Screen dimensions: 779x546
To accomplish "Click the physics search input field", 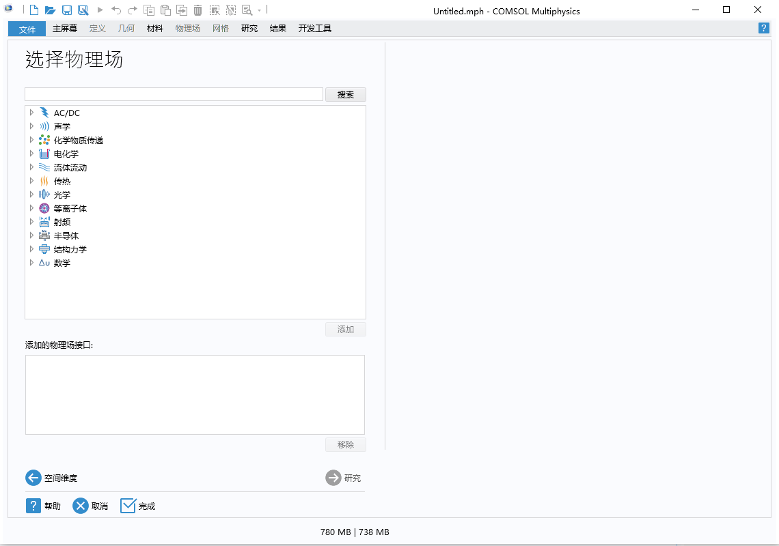I will click(x=174, y=94).
